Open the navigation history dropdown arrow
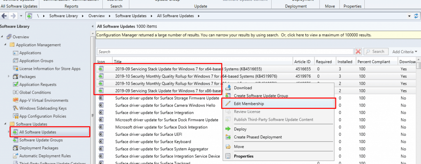The height and width of the screenshot is (164, 421). (21, 16)
